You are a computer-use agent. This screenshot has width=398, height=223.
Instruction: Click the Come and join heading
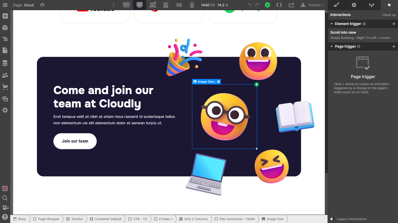coord(103,97)
